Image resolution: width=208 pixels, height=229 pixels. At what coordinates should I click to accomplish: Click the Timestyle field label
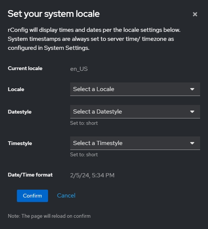20,143
